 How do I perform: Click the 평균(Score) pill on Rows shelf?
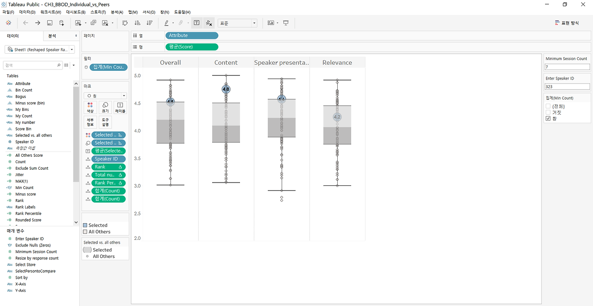point(191,47)
